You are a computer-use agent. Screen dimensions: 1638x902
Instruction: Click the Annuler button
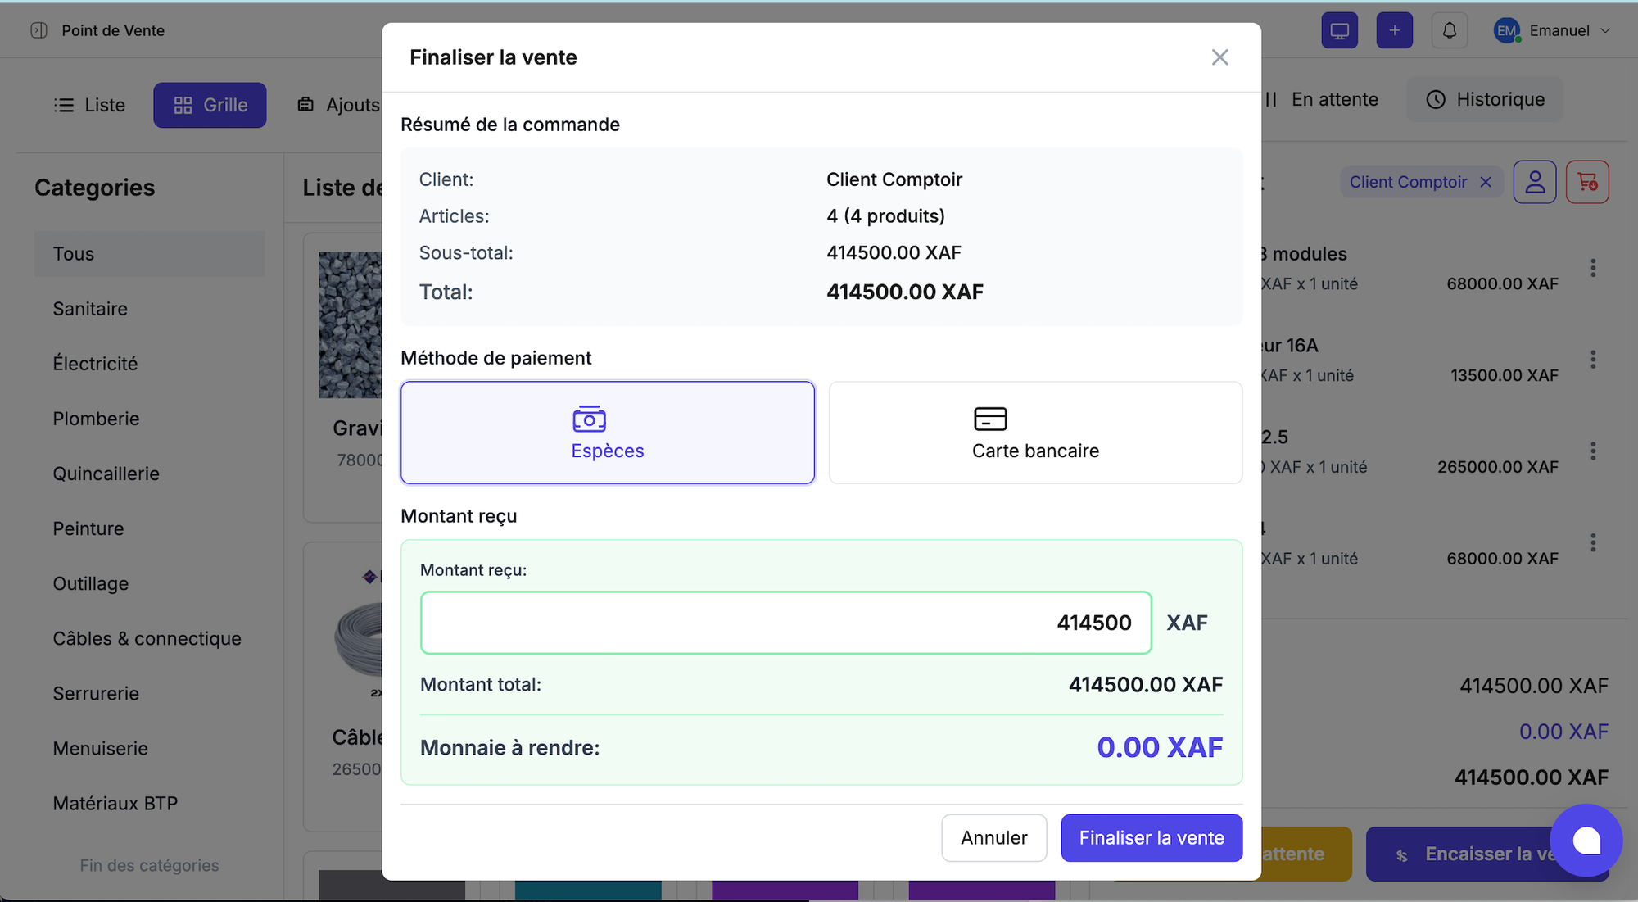click(993, 837)
